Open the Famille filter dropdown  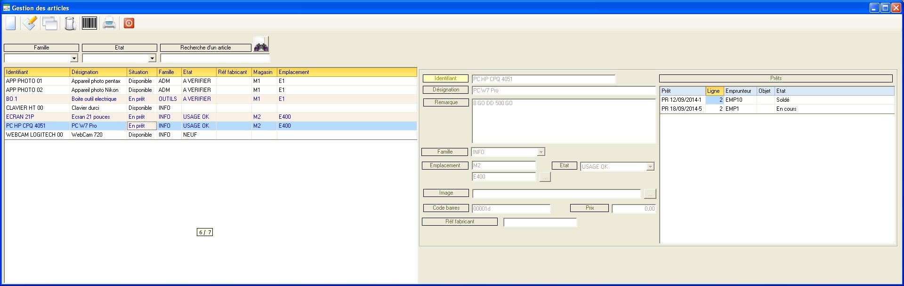tap(74, 58)
